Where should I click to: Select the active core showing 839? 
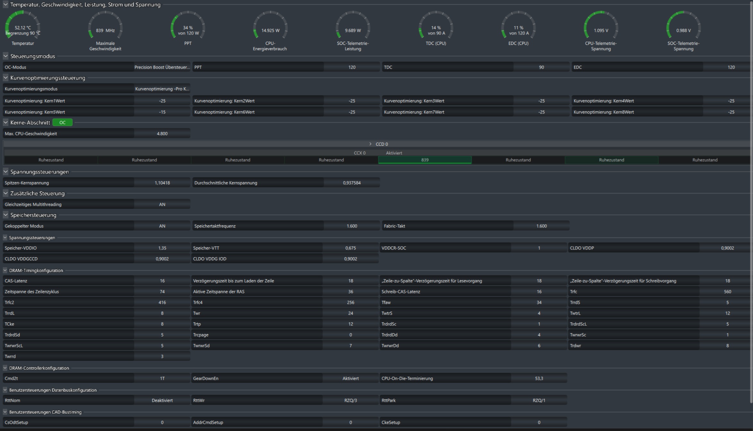click(425, 160)
